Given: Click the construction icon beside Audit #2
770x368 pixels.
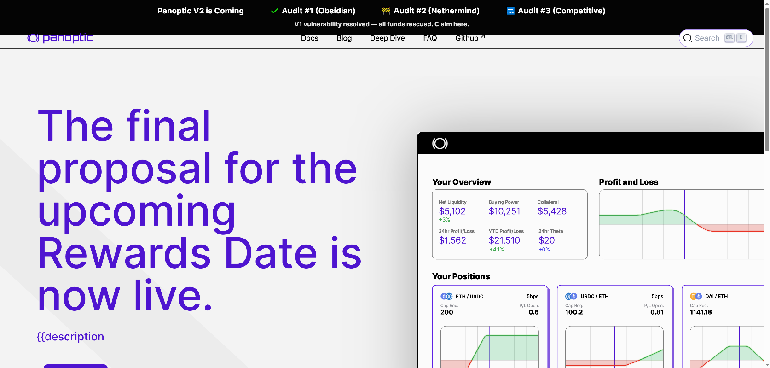Looking at the screenshot, I should pos(386,11).
